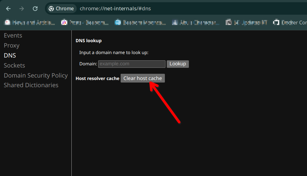Click the DNS lookup heading
The height and width of the screenshot is (176, 307).
[x=89, y=41]
